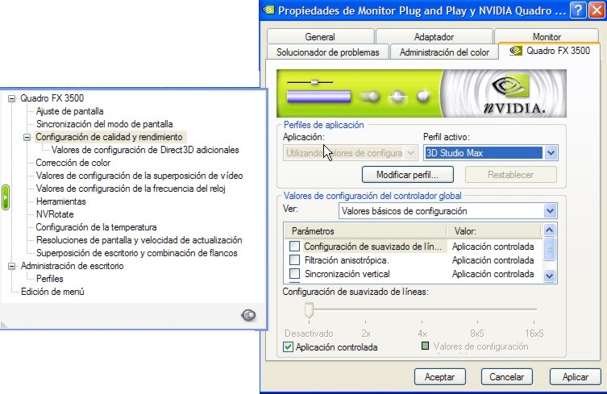This screenshot has width=607, height=394.
Task: Open the Perfil activo dropdown
Action: (551, 153)
